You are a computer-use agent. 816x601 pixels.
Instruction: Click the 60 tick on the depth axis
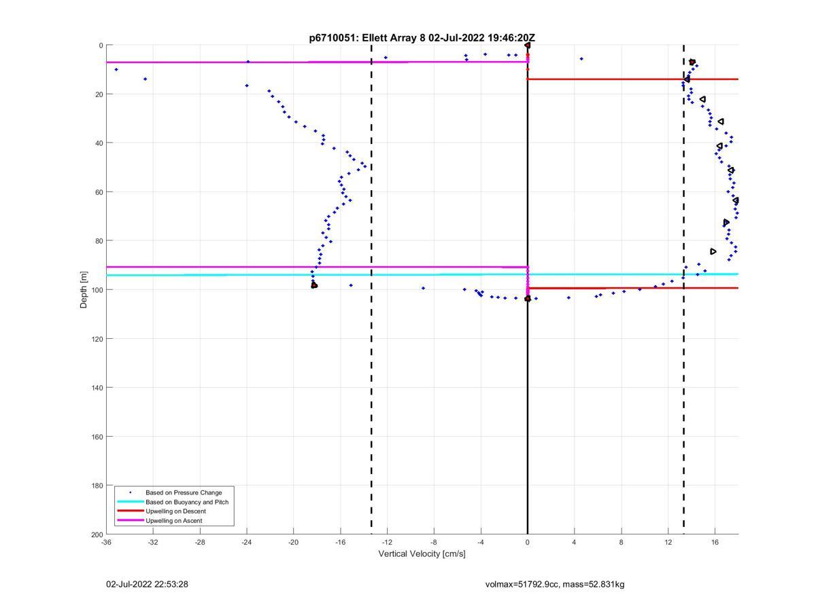click(99, 192)
